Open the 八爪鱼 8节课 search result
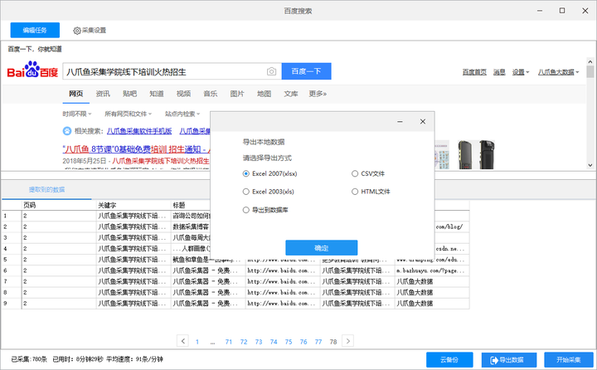Screen dimensions: 597x370 tap(136, 149)
